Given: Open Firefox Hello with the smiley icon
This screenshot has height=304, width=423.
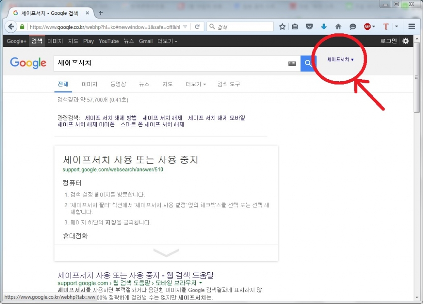Looking at the screenshot, I should pyautogui.click(x=353, y=26).
